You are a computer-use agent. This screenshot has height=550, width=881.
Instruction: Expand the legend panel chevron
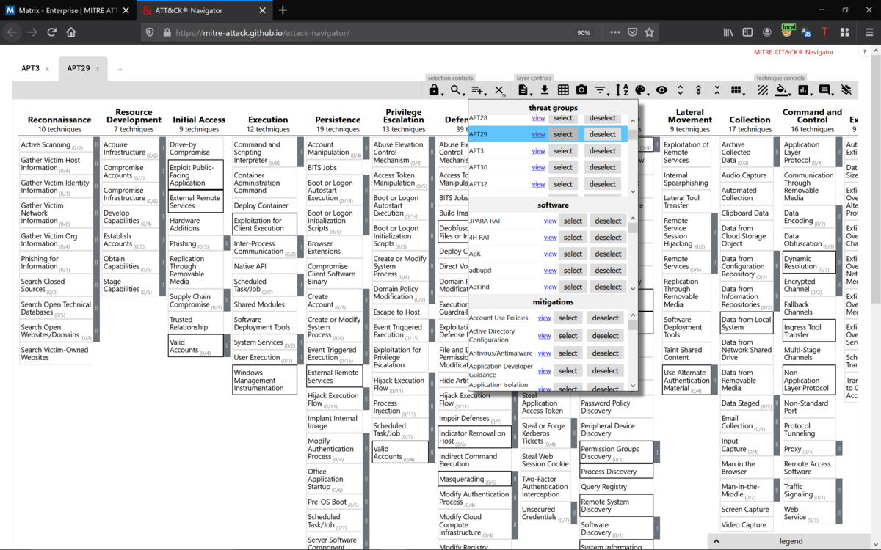coord(717,541)
